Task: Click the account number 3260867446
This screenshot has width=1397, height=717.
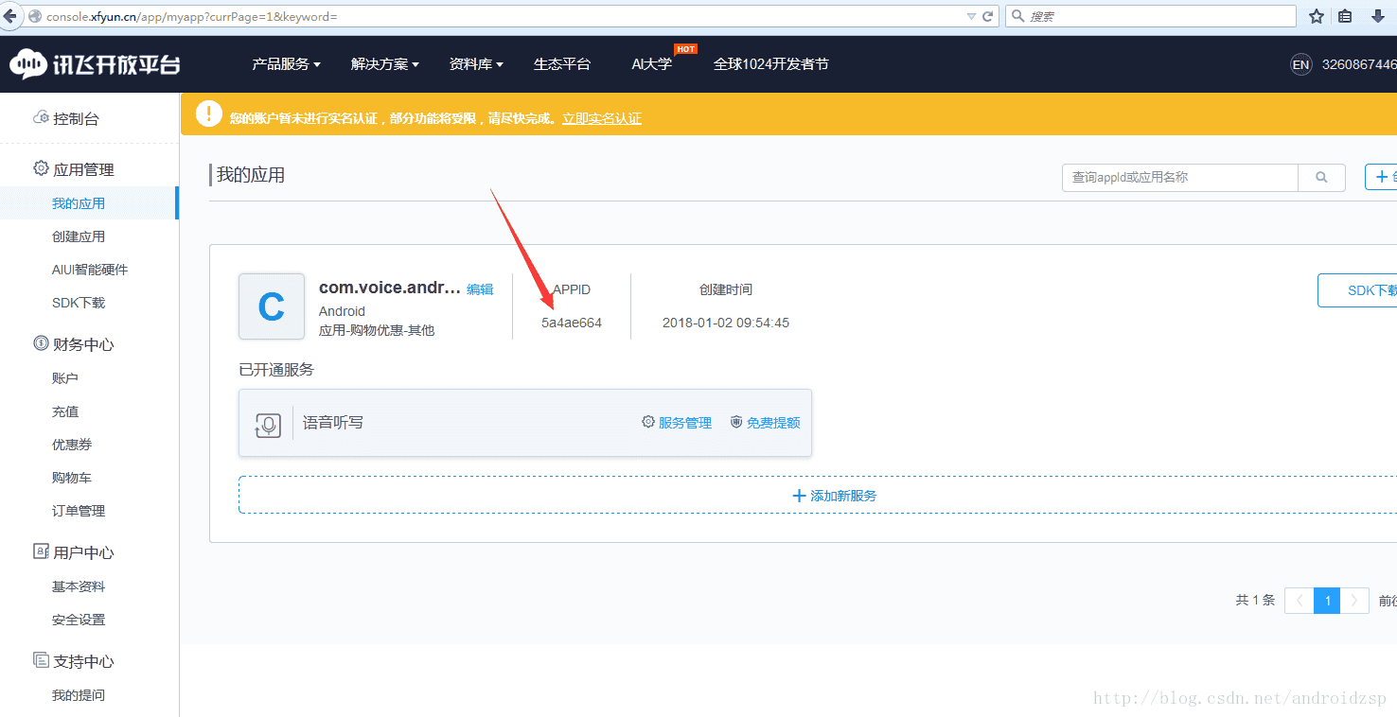Action: (x=1359, y=64)
